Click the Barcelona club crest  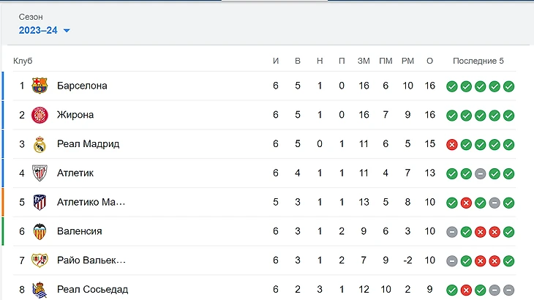(40, 86)
